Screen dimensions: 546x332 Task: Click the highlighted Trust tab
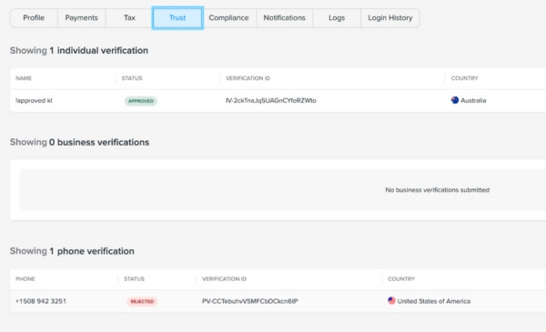(x=177, y=18)
